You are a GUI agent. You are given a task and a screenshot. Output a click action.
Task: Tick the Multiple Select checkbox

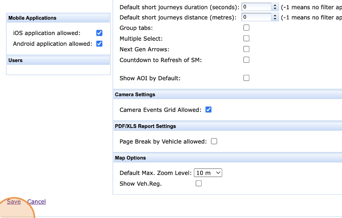click(x=246, y=38)
